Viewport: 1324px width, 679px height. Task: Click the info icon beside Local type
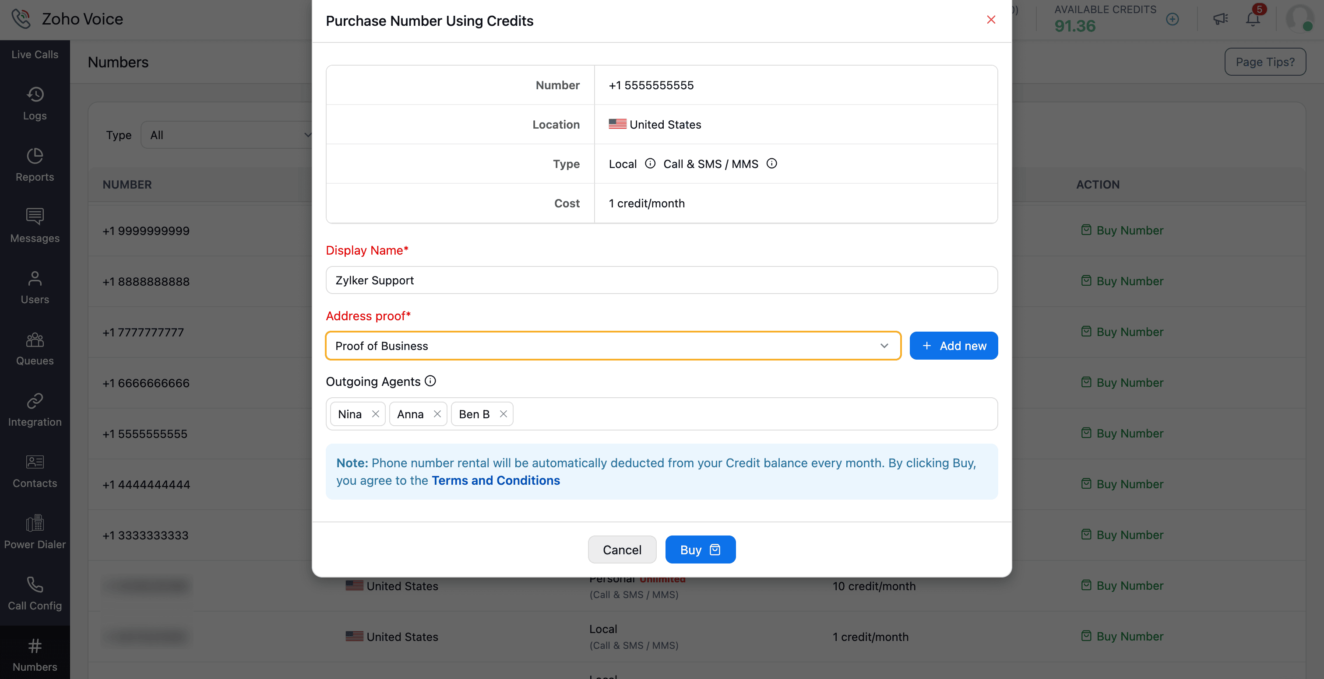tap(650, 163)
